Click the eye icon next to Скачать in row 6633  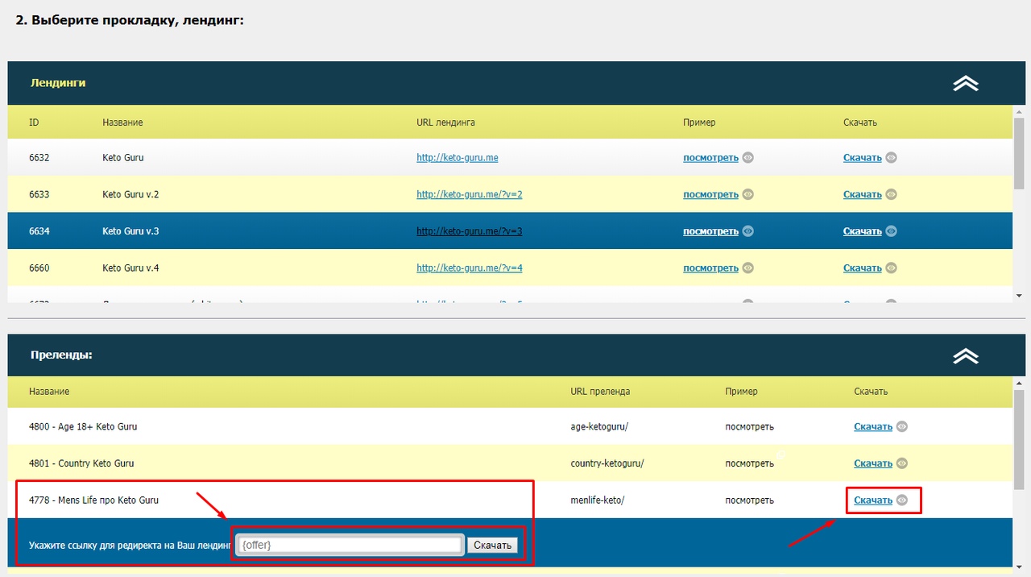click(x=891, y=194)
